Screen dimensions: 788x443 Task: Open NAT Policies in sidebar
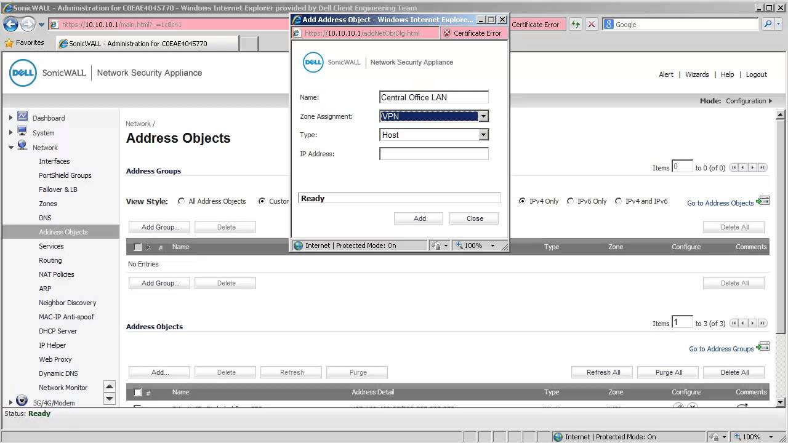click(x=57, y=274)
